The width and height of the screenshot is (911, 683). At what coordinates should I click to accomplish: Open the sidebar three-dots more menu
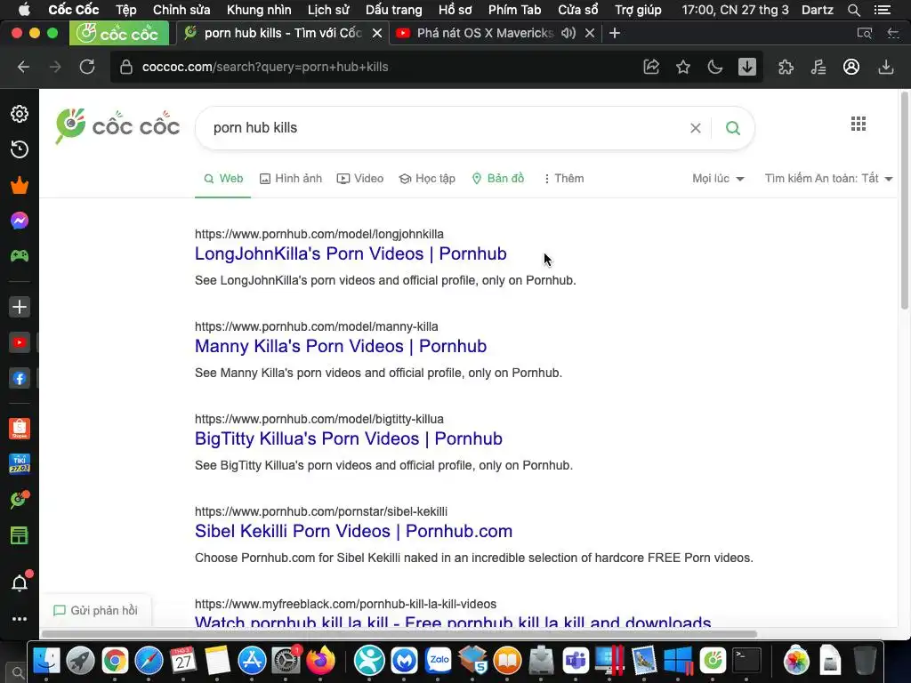20,619
